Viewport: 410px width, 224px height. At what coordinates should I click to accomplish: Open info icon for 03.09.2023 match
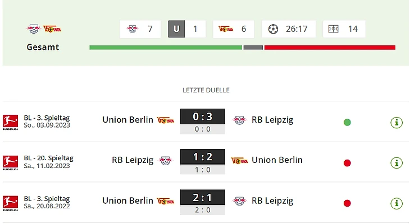[x=397, y=122]
